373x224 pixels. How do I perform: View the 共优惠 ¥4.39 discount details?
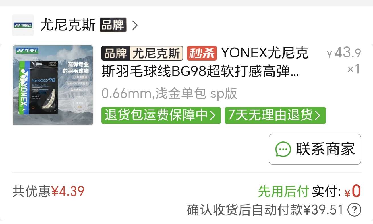click(48, 192)
